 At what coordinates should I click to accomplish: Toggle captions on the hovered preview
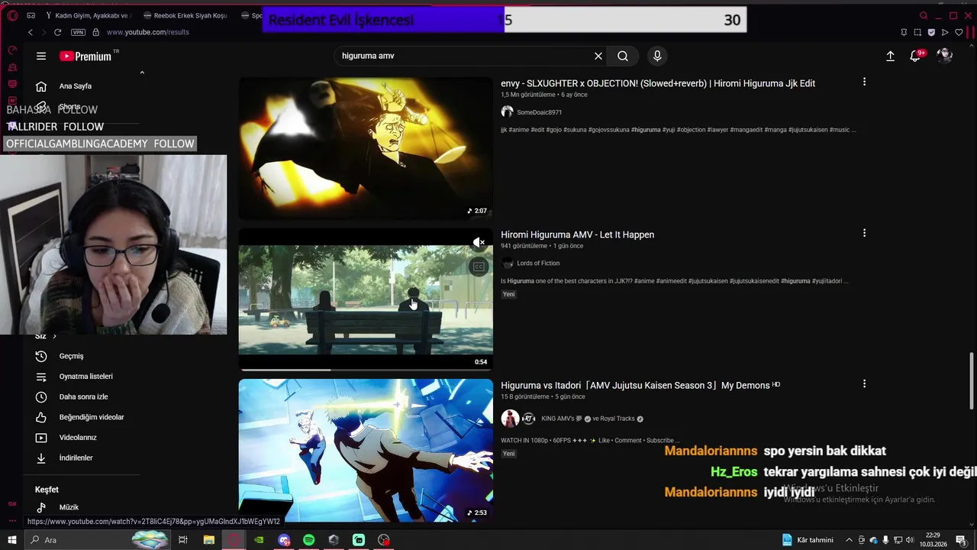click(479, 267)
